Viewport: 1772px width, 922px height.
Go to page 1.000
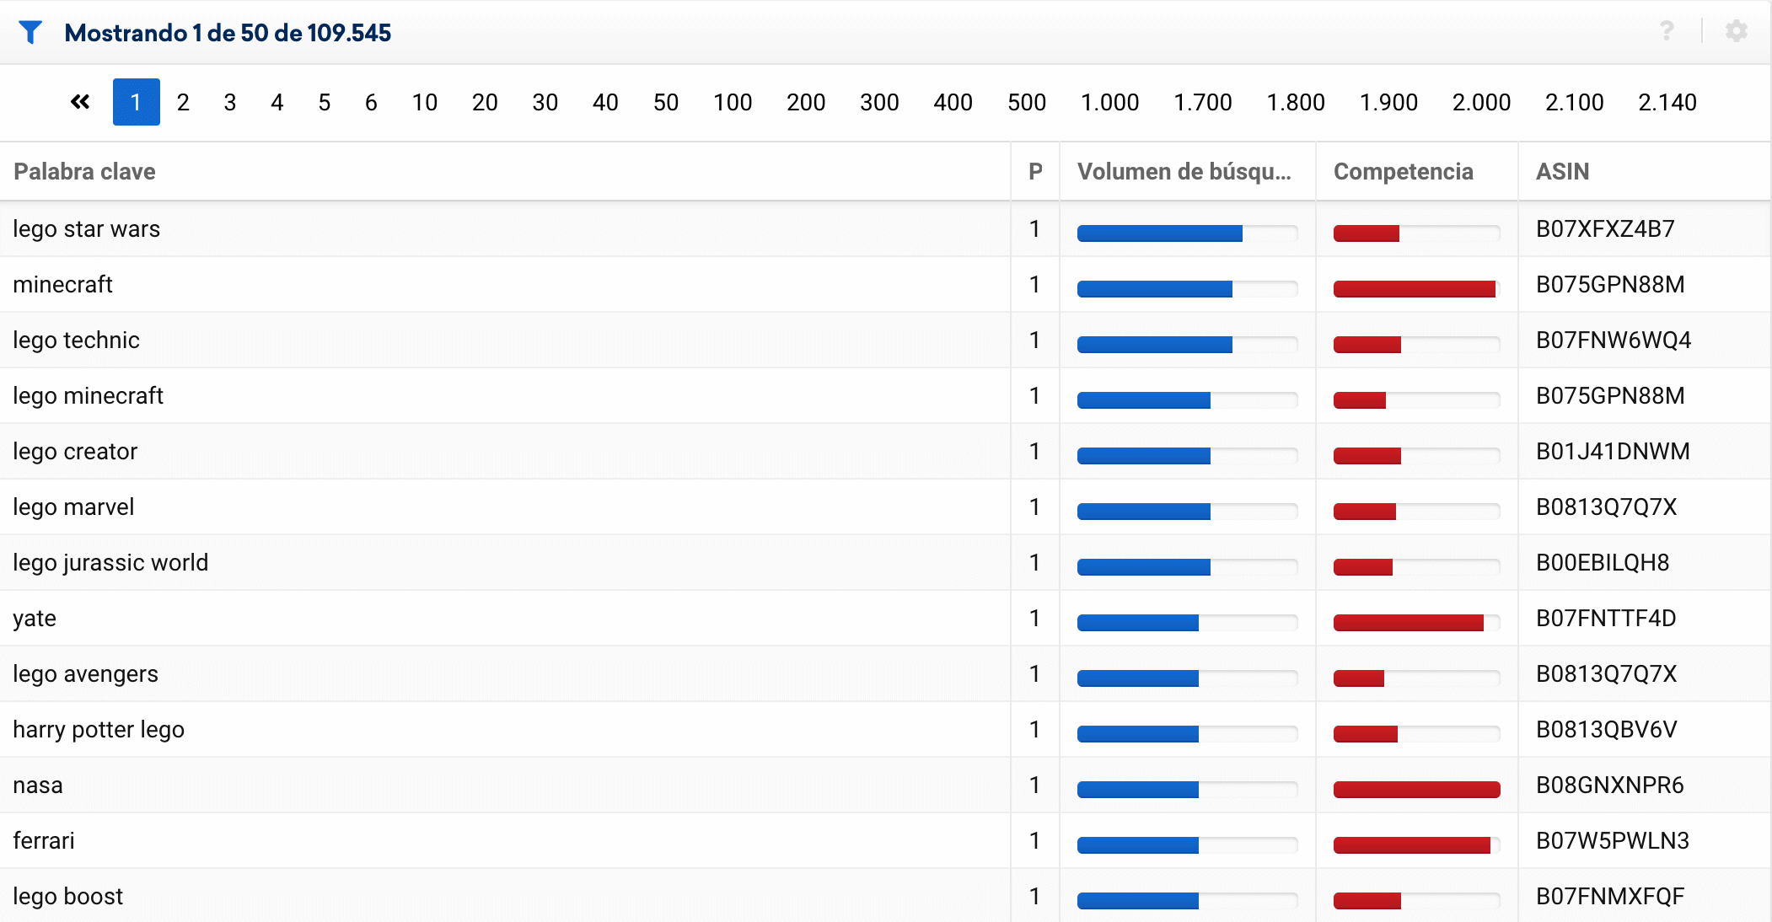pyautogui.click(x=1109, y=102)
